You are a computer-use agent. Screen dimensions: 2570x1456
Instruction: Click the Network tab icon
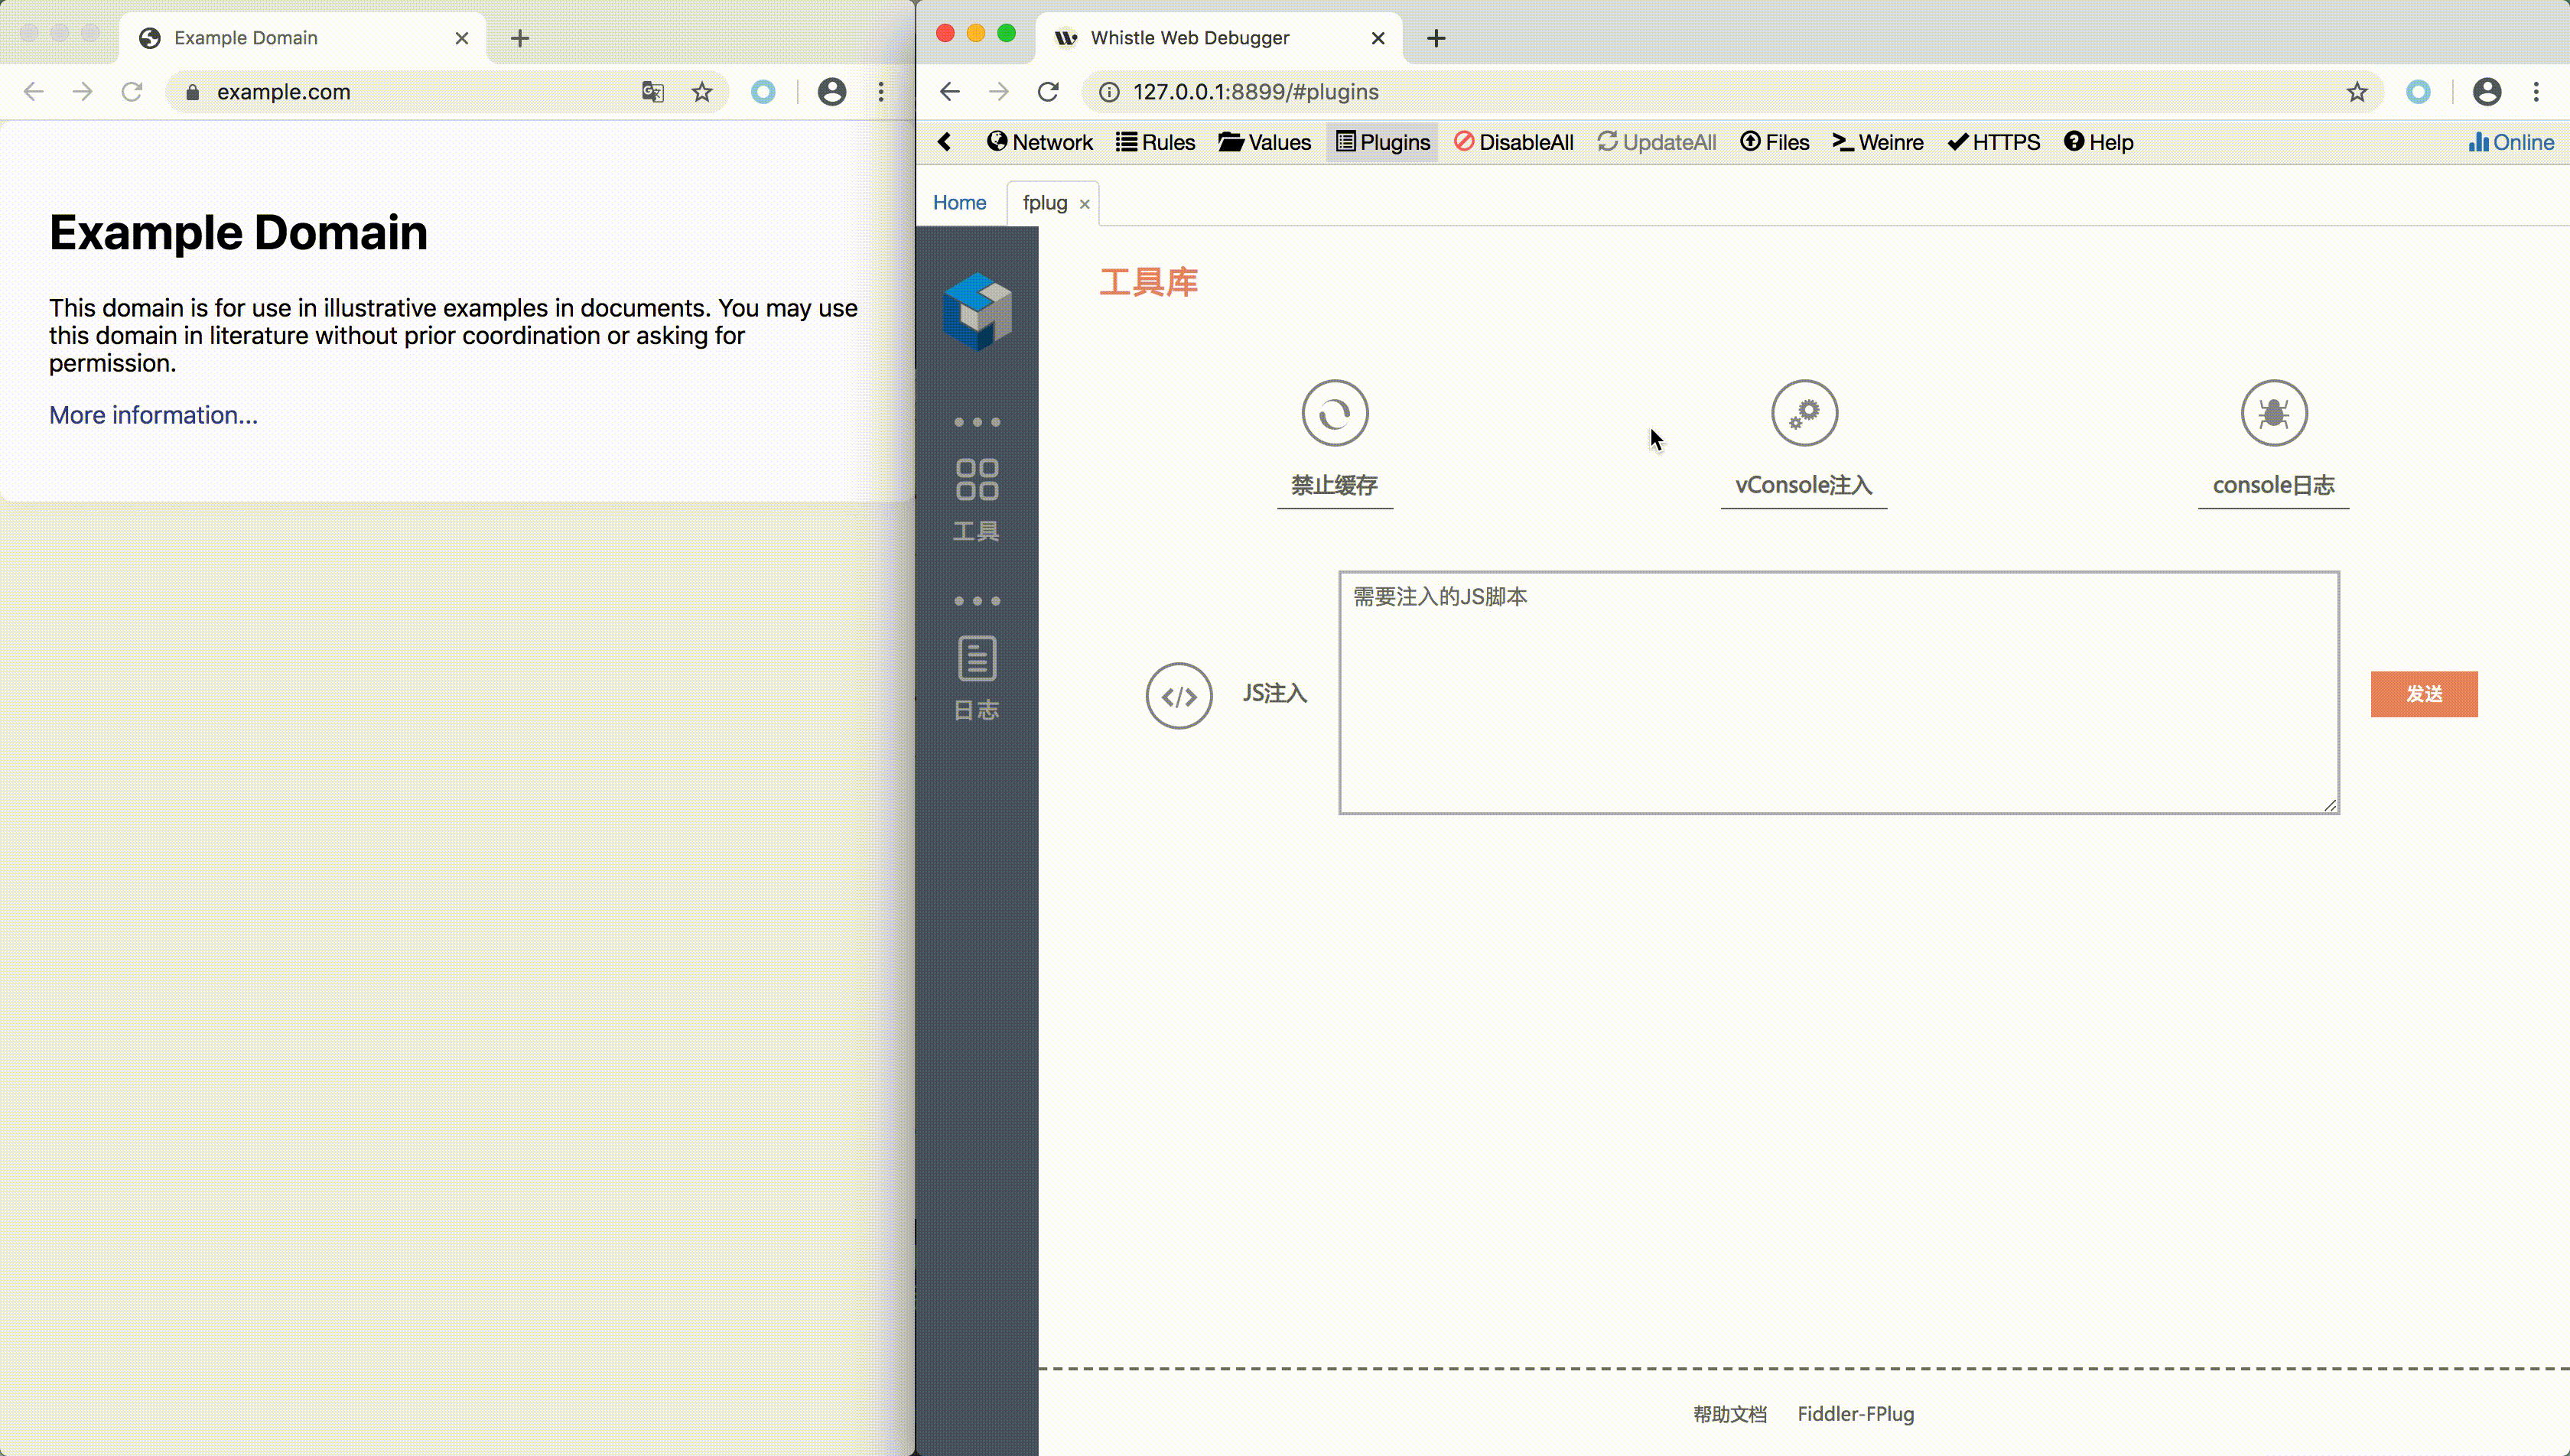[1039, 141]
